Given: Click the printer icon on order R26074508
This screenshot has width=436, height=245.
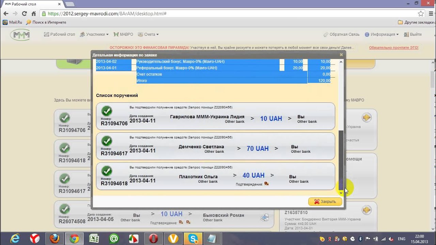Looking at the screenshot, I should point(265,217).
